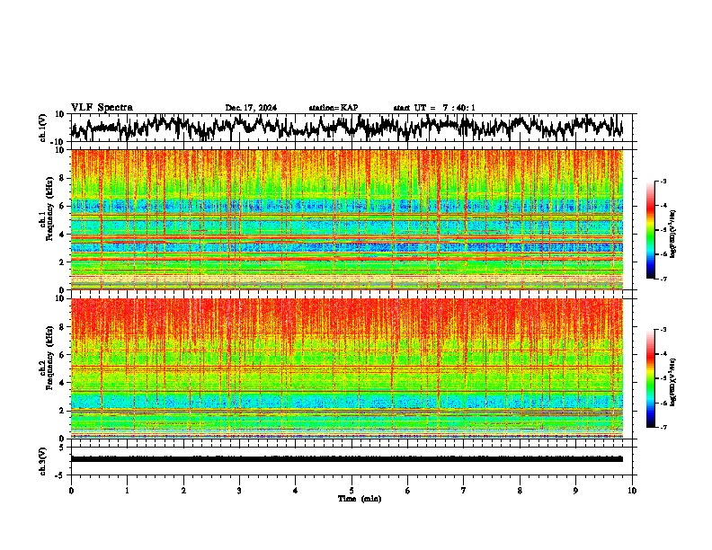This screenshot has width=712, height=550.
Task: Click the black ch.3 voltage trace band
Action: [346, 459]
